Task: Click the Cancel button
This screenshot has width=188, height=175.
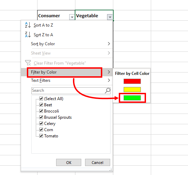Action: [x=97, y=163]
